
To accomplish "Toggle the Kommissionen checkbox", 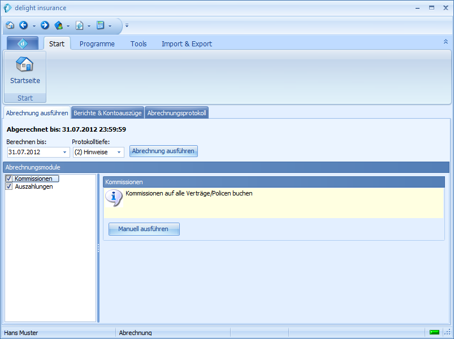I will [x=8, y=179].
